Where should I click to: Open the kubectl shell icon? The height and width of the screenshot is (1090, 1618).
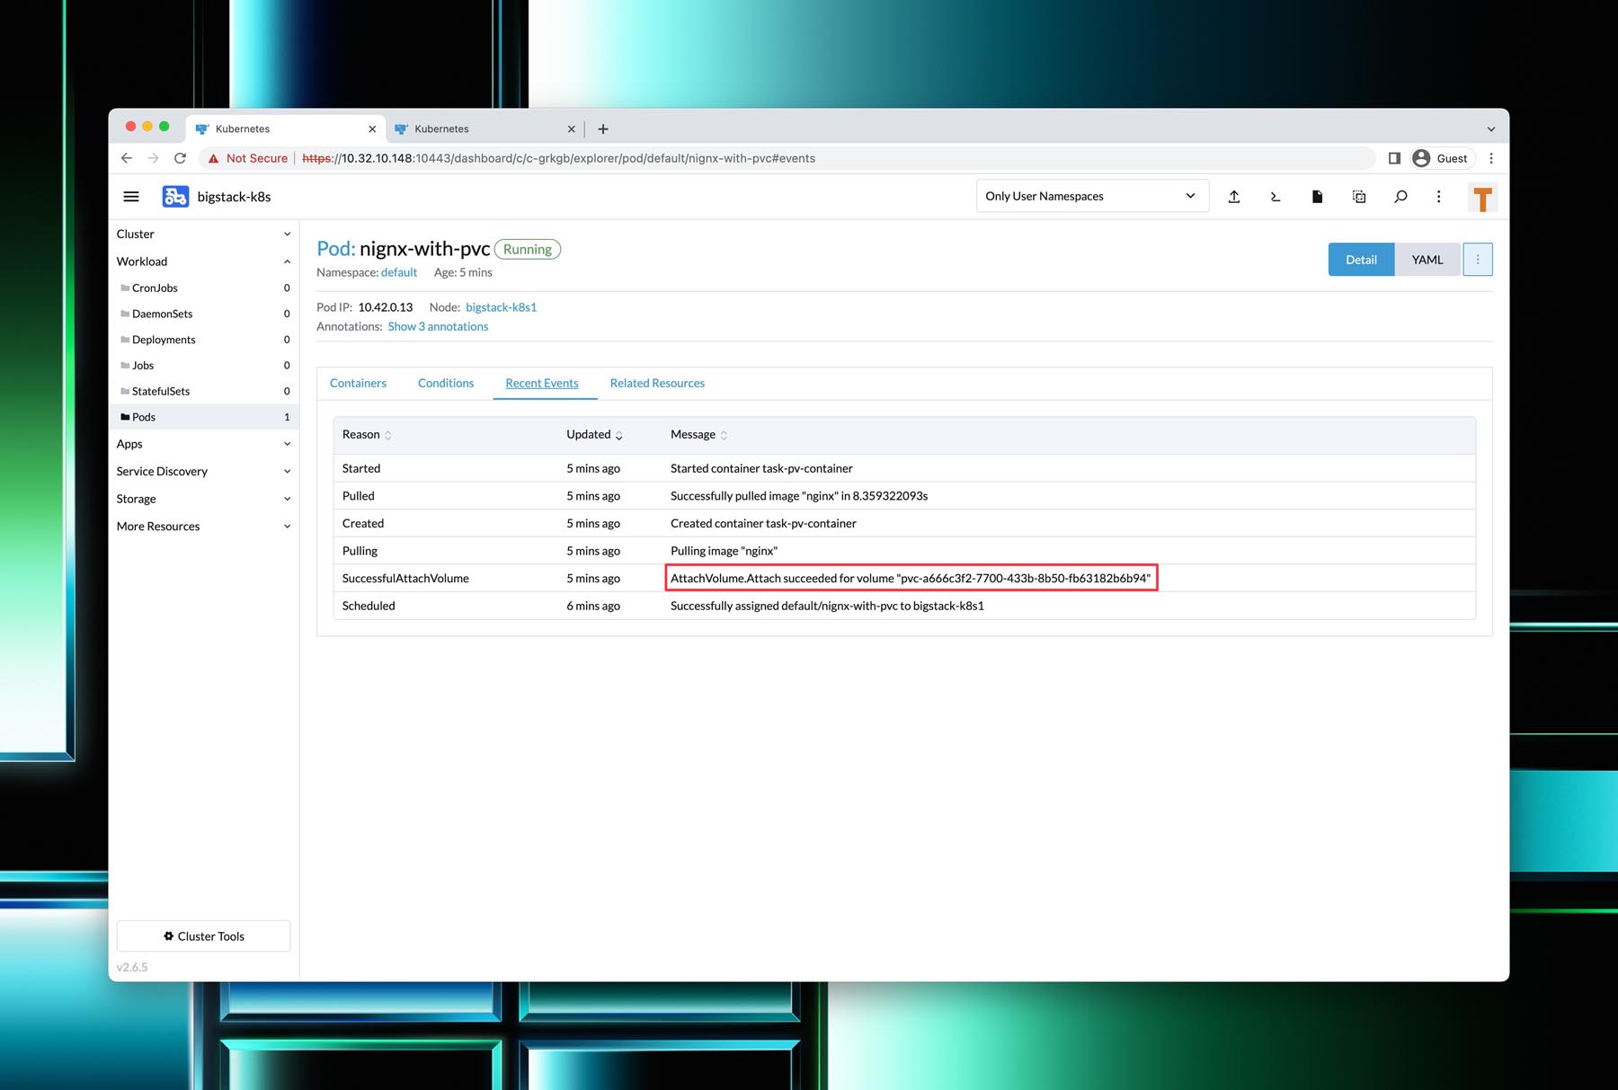[1276, 197]
